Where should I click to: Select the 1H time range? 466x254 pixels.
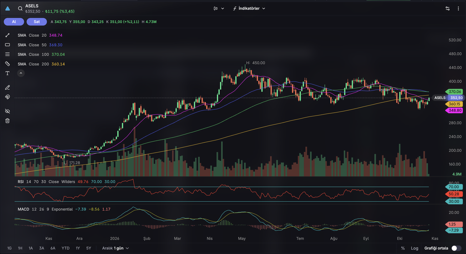20,248
